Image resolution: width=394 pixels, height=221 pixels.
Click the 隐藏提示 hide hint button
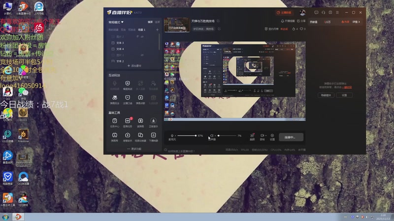coord(326,95)
